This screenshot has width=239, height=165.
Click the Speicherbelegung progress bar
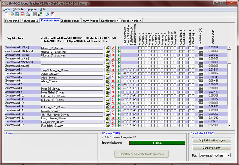157,143
